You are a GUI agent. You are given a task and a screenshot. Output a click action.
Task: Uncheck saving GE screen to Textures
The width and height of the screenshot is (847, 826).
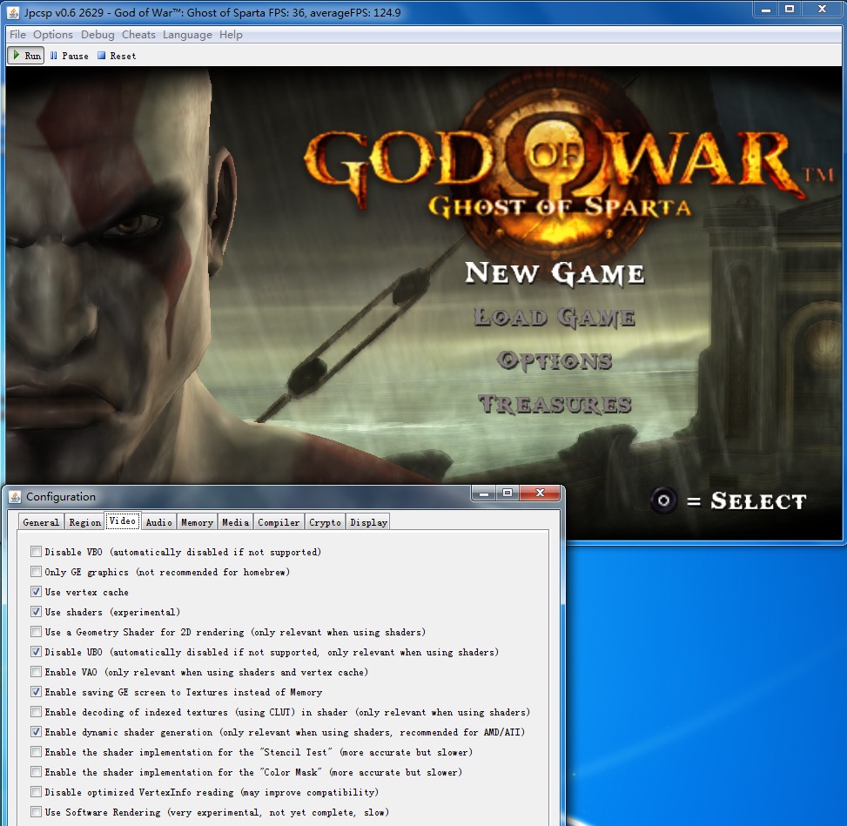(36, 691)
